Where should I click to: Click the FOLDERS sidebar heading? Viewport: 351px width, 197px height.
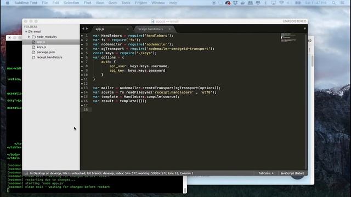click(31, 27)
